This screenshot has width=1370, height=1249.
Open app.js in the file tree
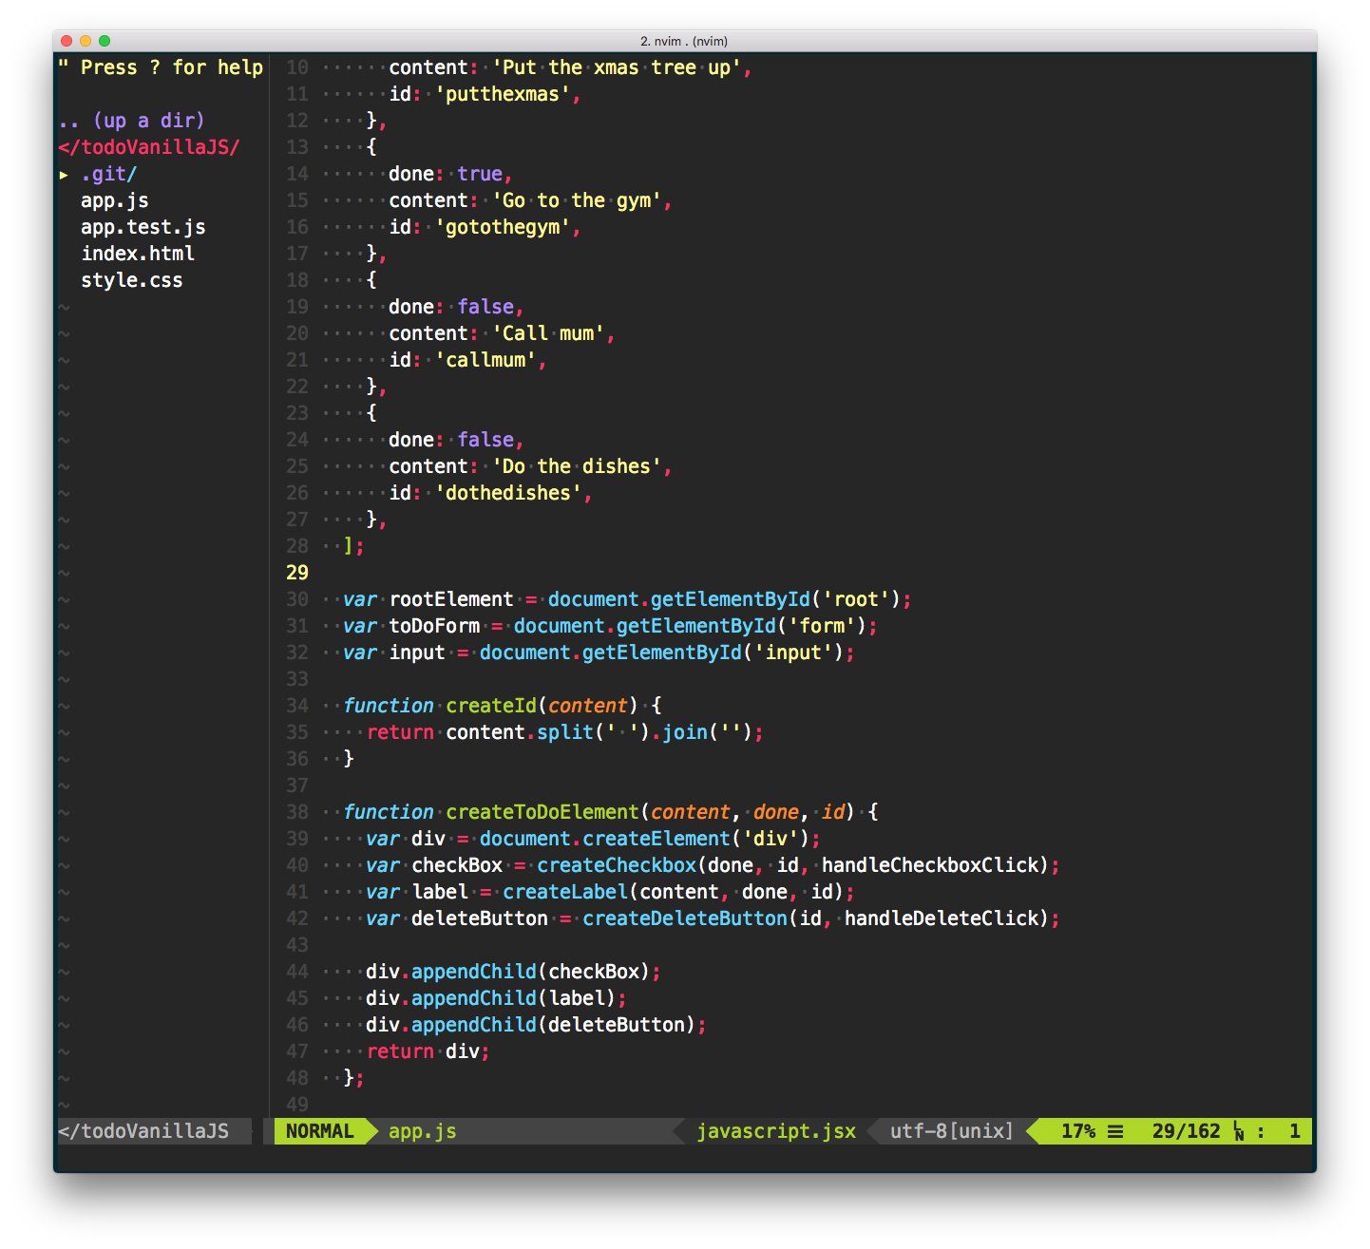(x=114, y=200)
